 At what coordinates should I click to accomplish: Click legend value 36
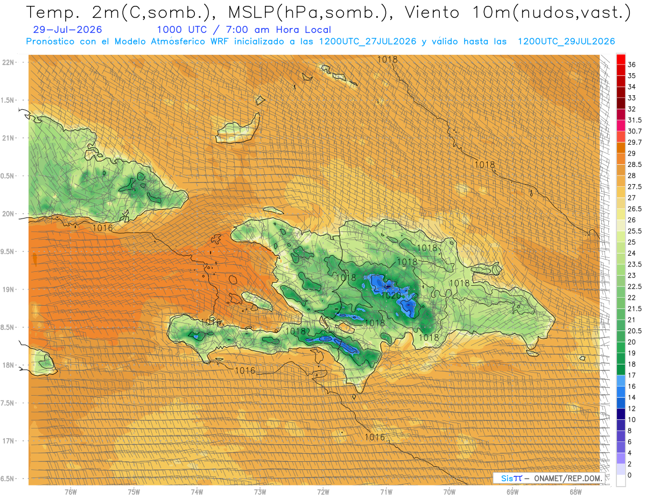tap(632, 65)
